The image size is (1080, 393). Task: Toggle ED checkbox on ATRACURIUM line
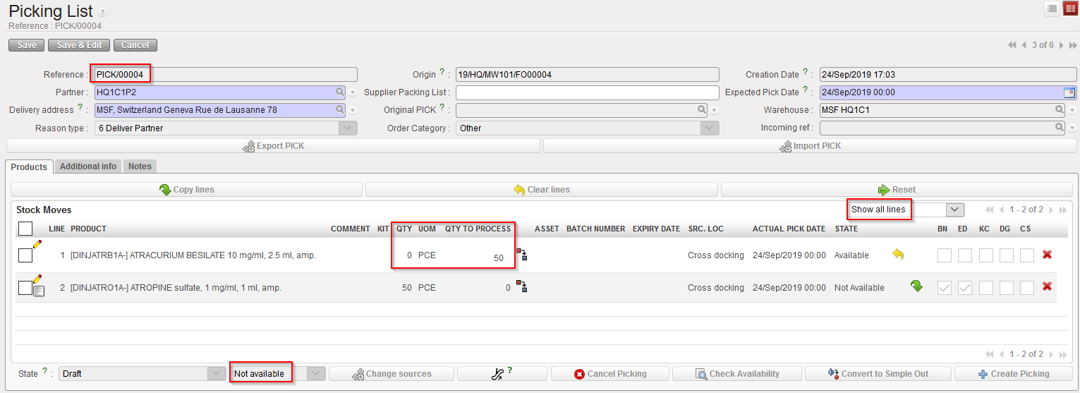pyautogui.click(x=964, y=255)
